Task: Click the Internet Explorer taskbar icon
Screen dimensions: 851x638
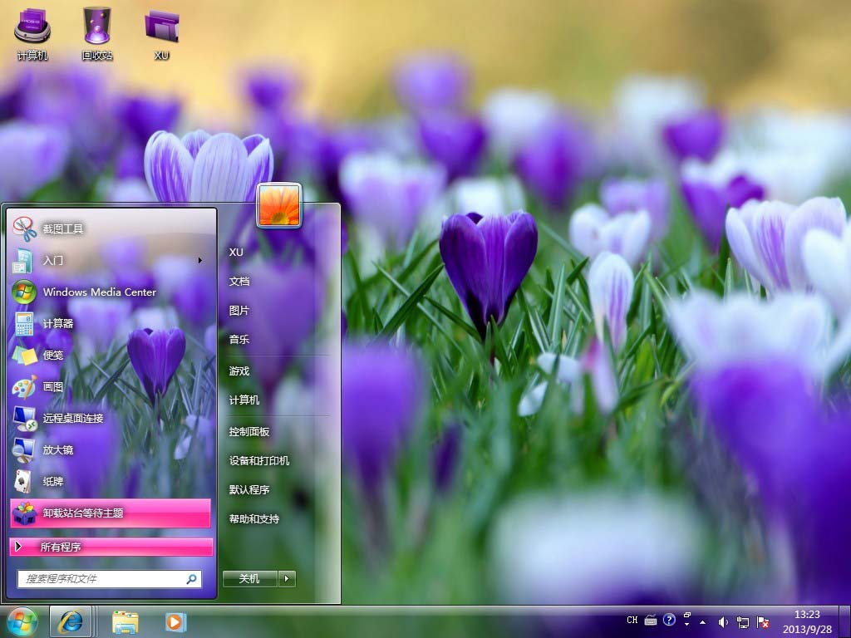Action: point(70,621)
